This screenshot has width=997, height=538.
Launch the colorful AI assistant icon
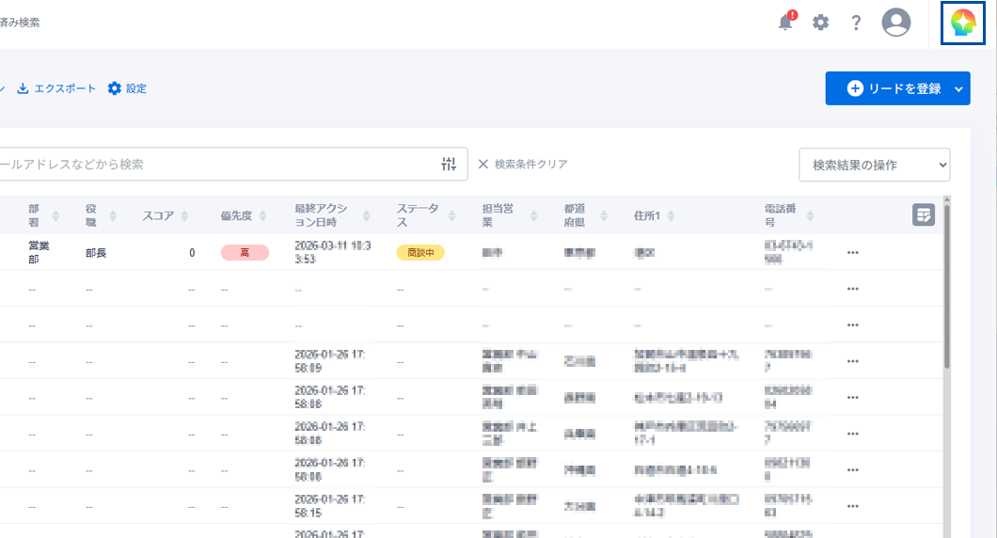pos(963,23)
